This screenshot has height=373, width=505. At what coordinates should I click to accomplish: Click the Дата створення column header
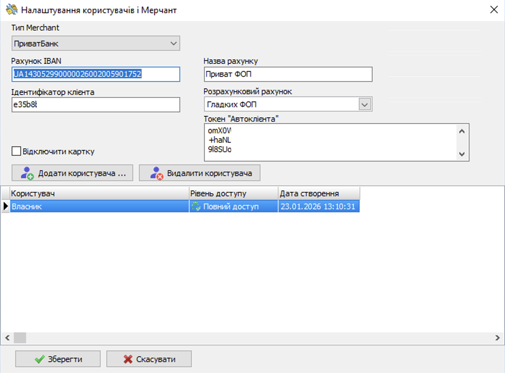319,193
